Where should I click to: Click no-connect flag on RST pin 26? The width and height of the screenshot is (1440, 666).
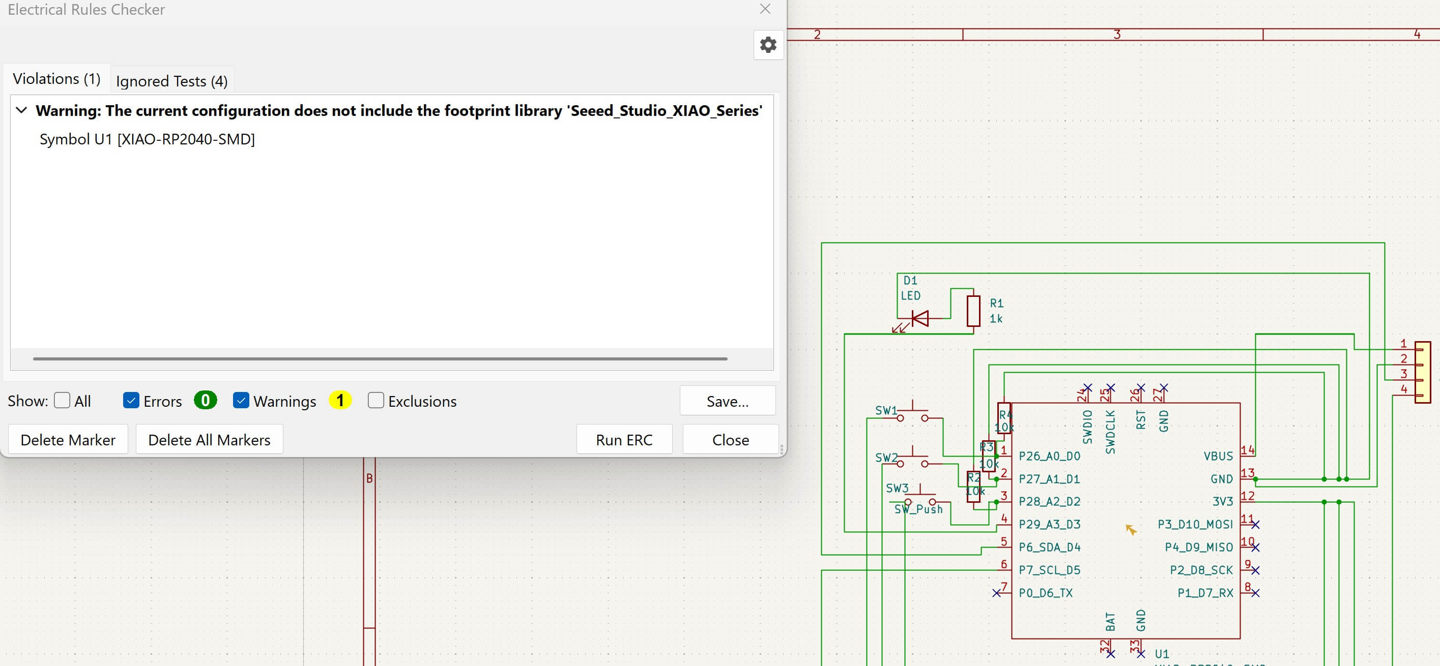(x=1141, y=388)
